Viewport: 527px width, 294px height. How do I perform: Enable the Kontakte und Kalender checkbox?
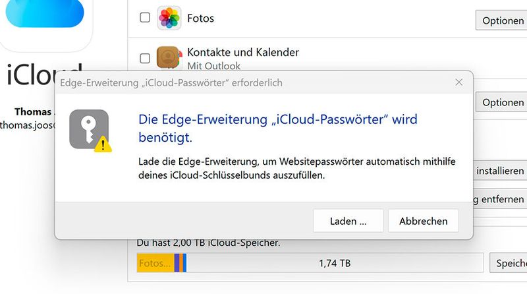(x=145, y=58)
